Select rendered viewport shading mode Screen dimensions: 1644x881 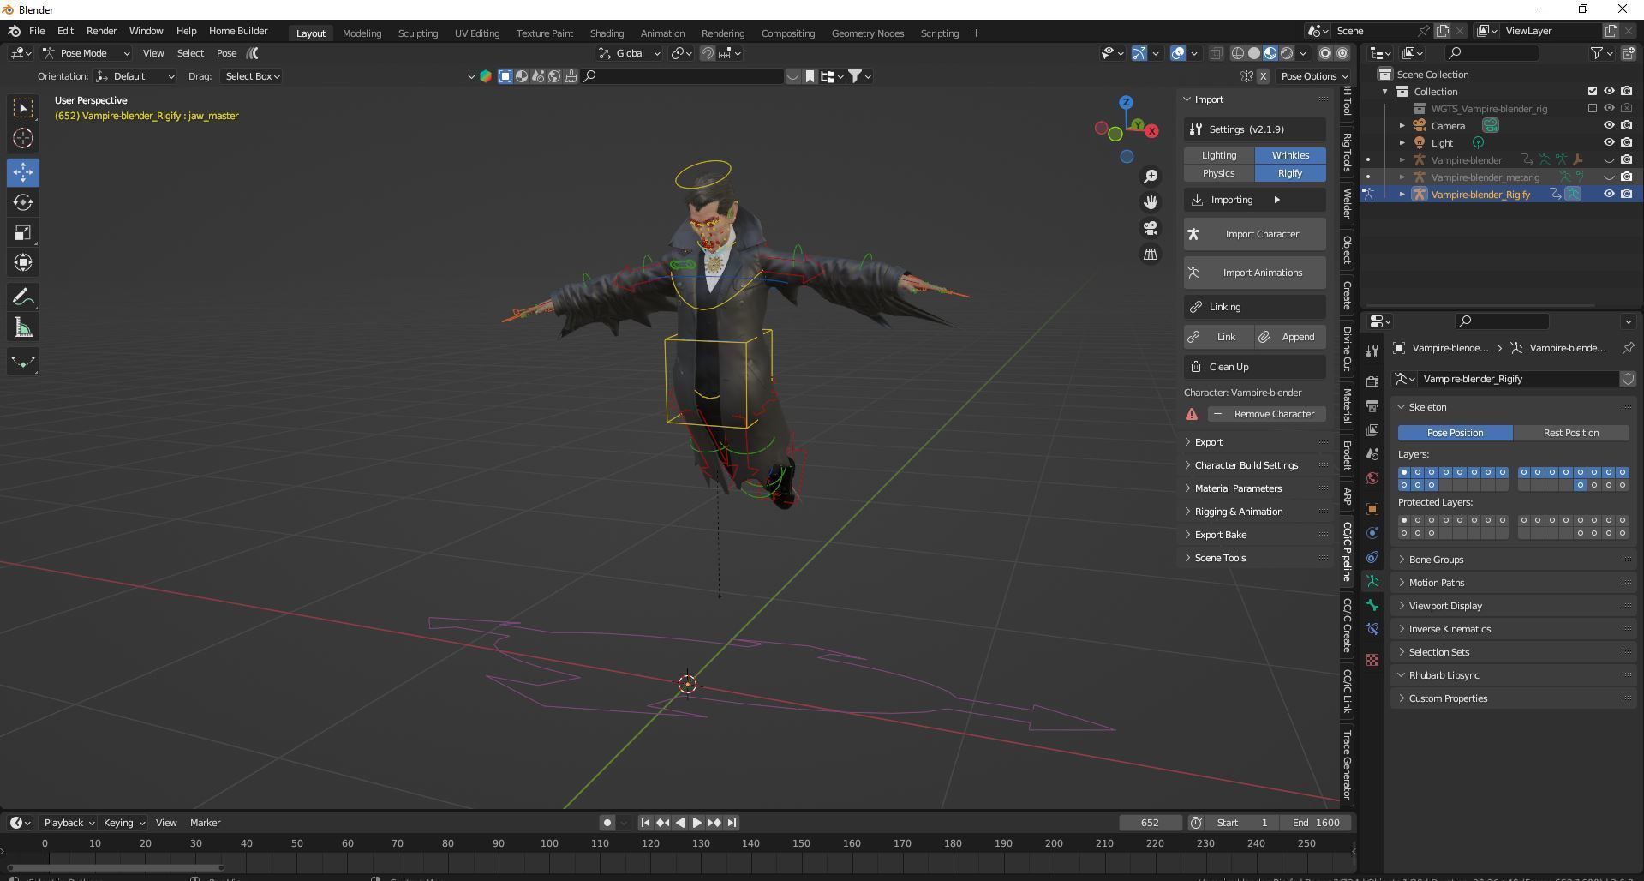click(1287, 53)
